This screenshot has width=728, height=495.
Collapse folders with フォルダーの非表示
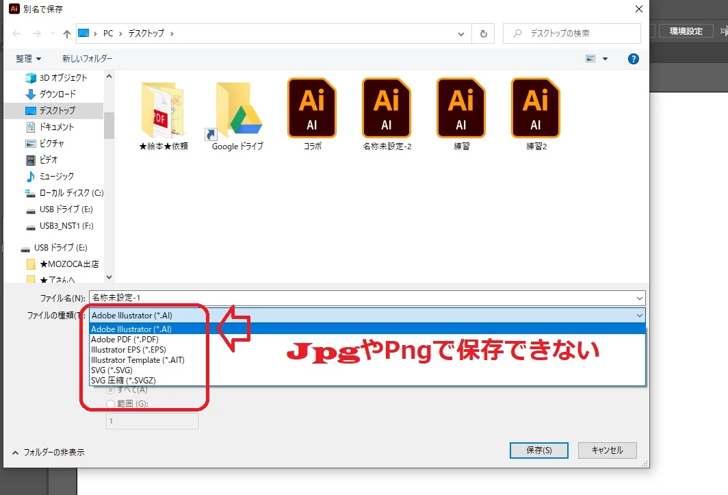click(49, 453)
